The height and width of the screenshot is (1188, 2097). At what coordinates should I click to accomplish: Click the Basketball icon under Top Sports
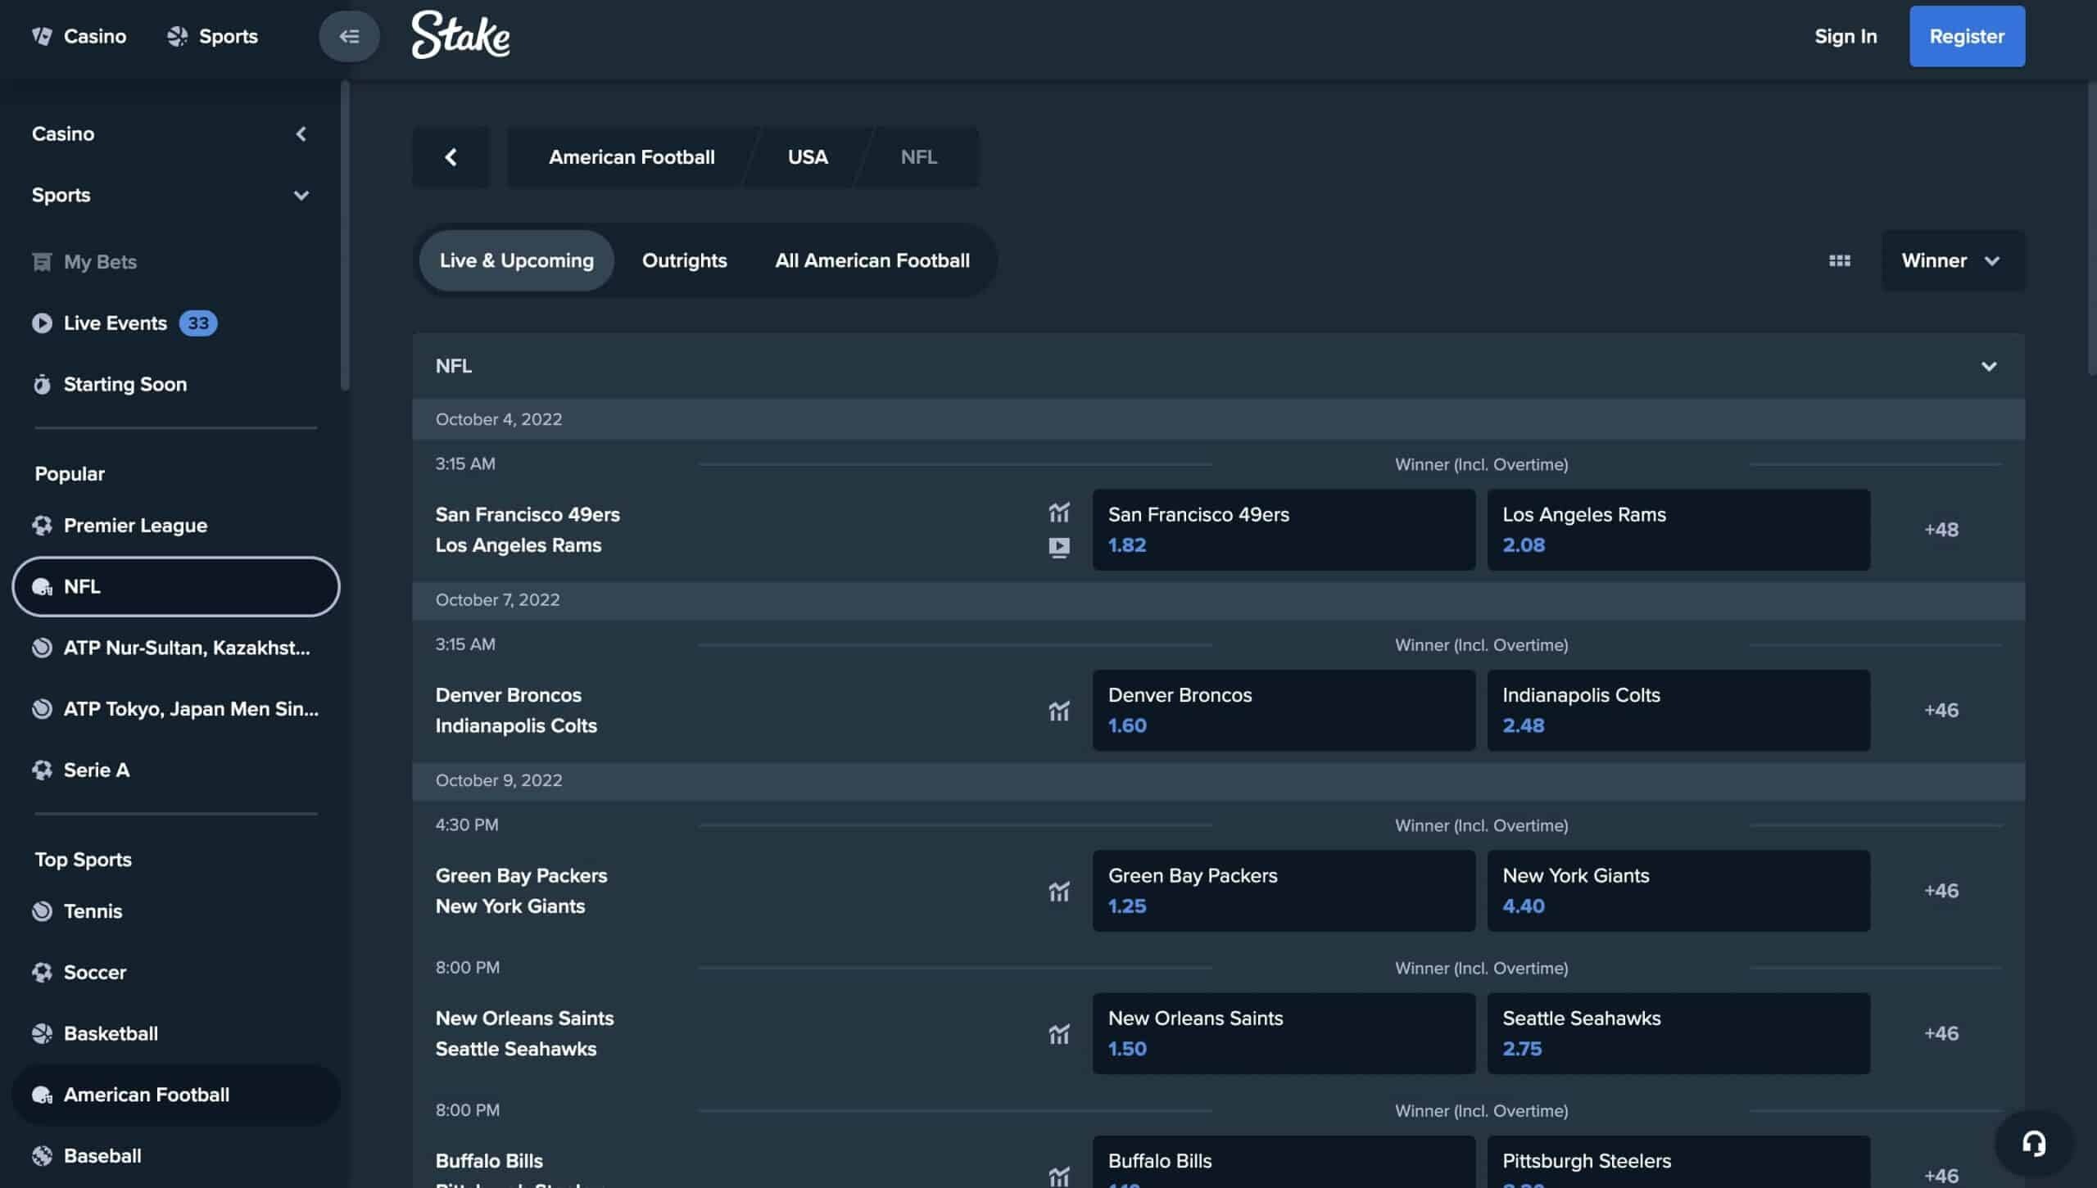(42, 1034)
